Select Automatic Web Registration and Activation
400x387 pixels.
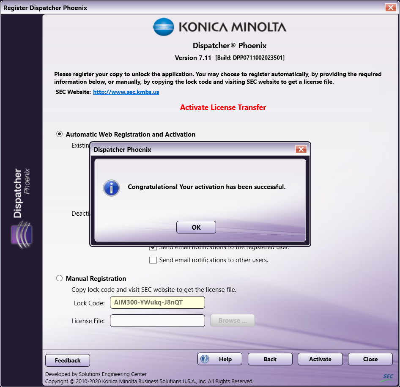tap(60, 134)
